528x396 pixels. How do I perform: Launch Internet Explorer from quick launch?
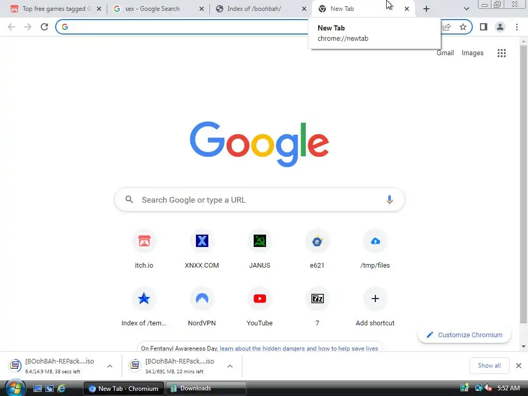pos(61,389)
